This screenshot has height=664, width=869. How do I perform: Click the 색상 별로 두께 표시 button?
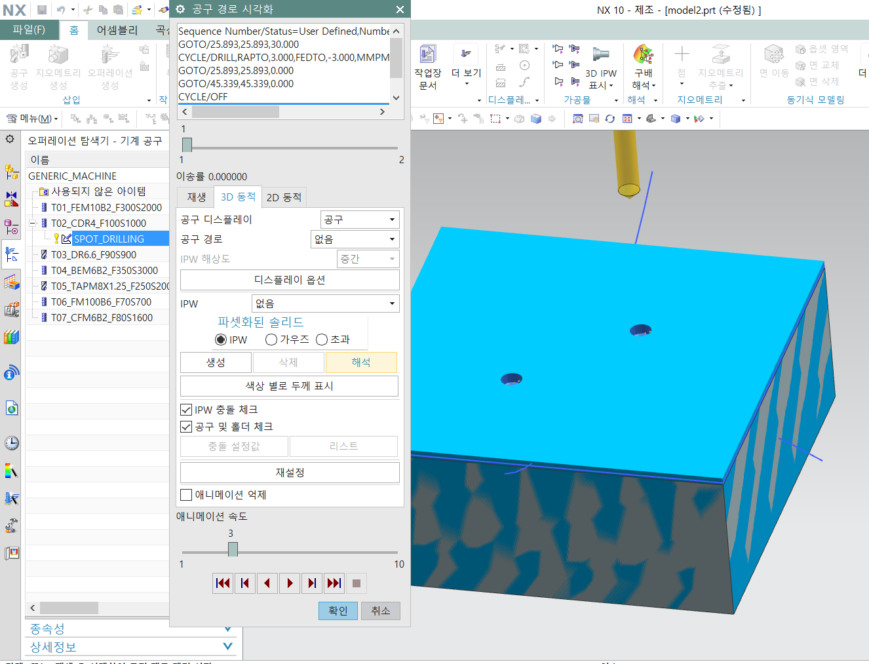289,386
